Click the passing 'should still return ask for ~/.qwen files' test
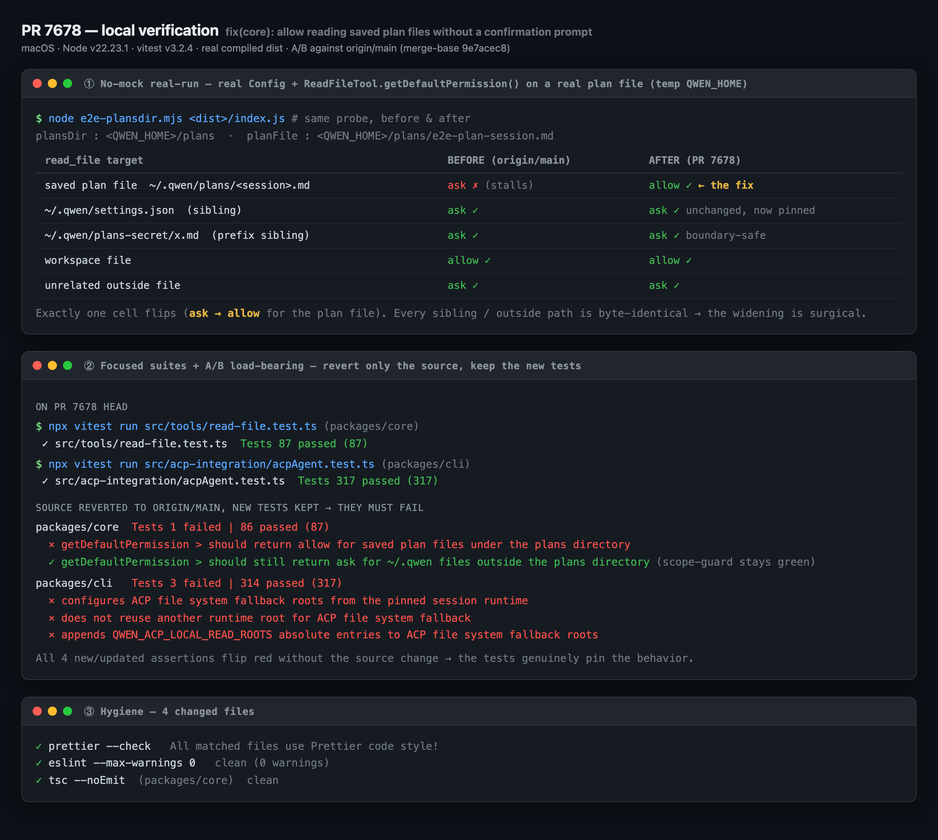This screenshot has height=840, width=938. [x=349, y=562]
